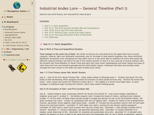Jump to Year 16-17 Great Second Carribean War link
The height and width of the screenshot is (115, 154).
click(72, 28)
